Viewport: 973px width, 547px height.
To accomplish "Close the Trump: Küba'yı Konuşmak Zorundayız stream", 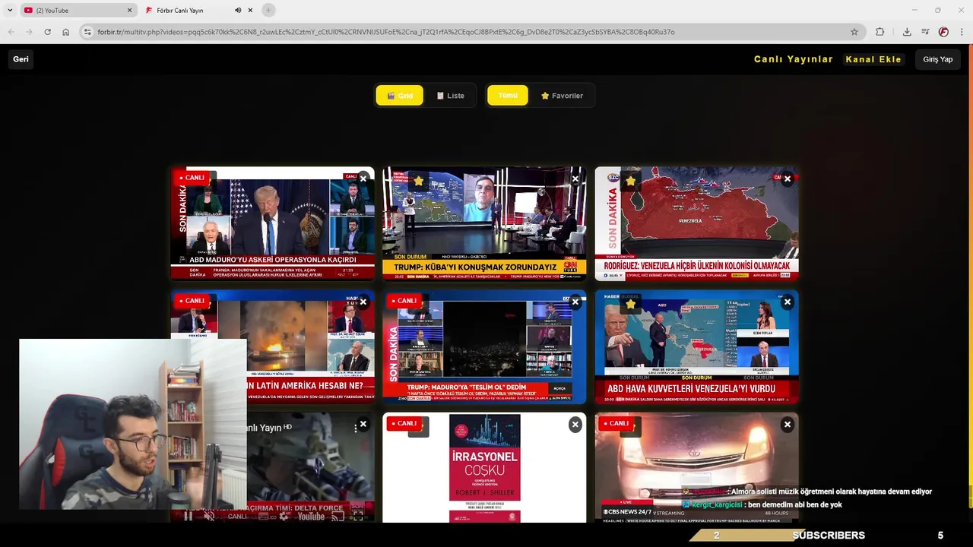I will [x=575, y=179].
